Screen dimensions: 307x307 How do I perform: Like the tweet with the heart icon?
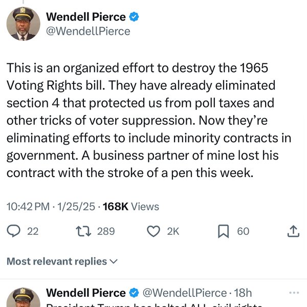click(153, 231)
